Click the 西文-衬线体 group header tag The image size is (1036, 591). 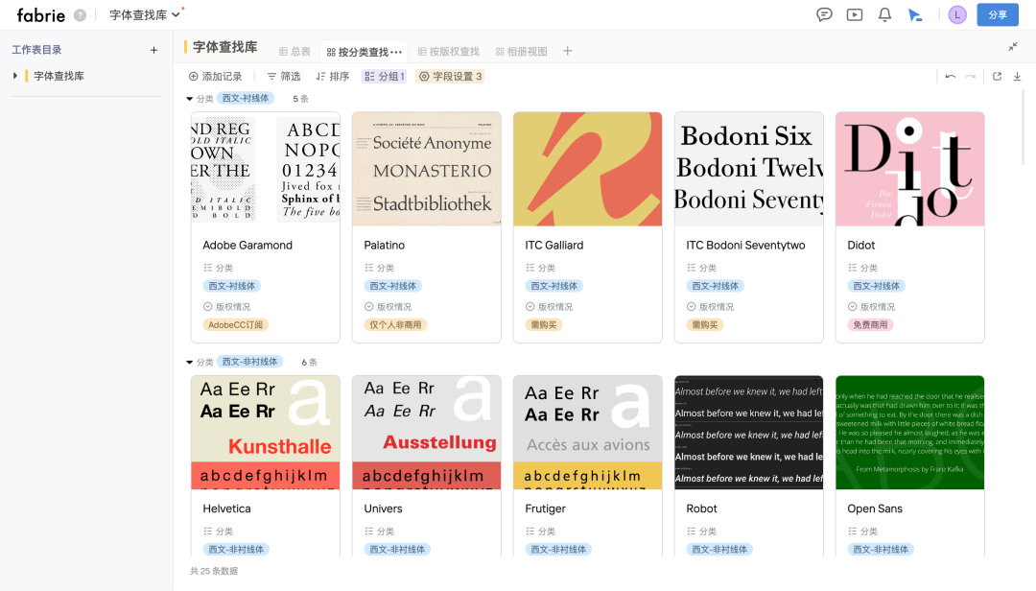pyautogui.click(x=246, y=98)
